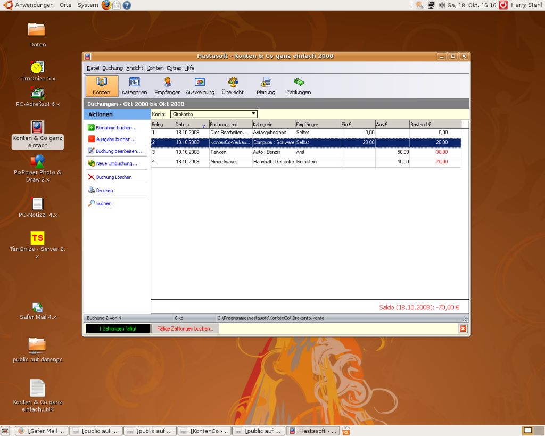Open TimOnize 5.x desktop icon
Screen dimensions: 545x436
[x=37, y=71]
